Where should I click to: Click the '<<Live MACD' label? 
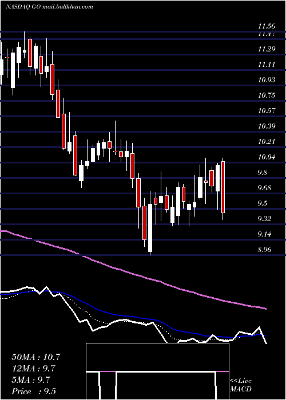coord(241,385)
